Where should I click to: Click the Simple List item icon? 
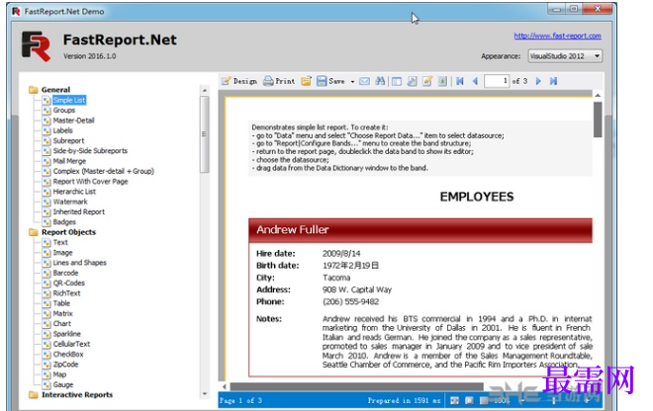[x=47, y=100]
